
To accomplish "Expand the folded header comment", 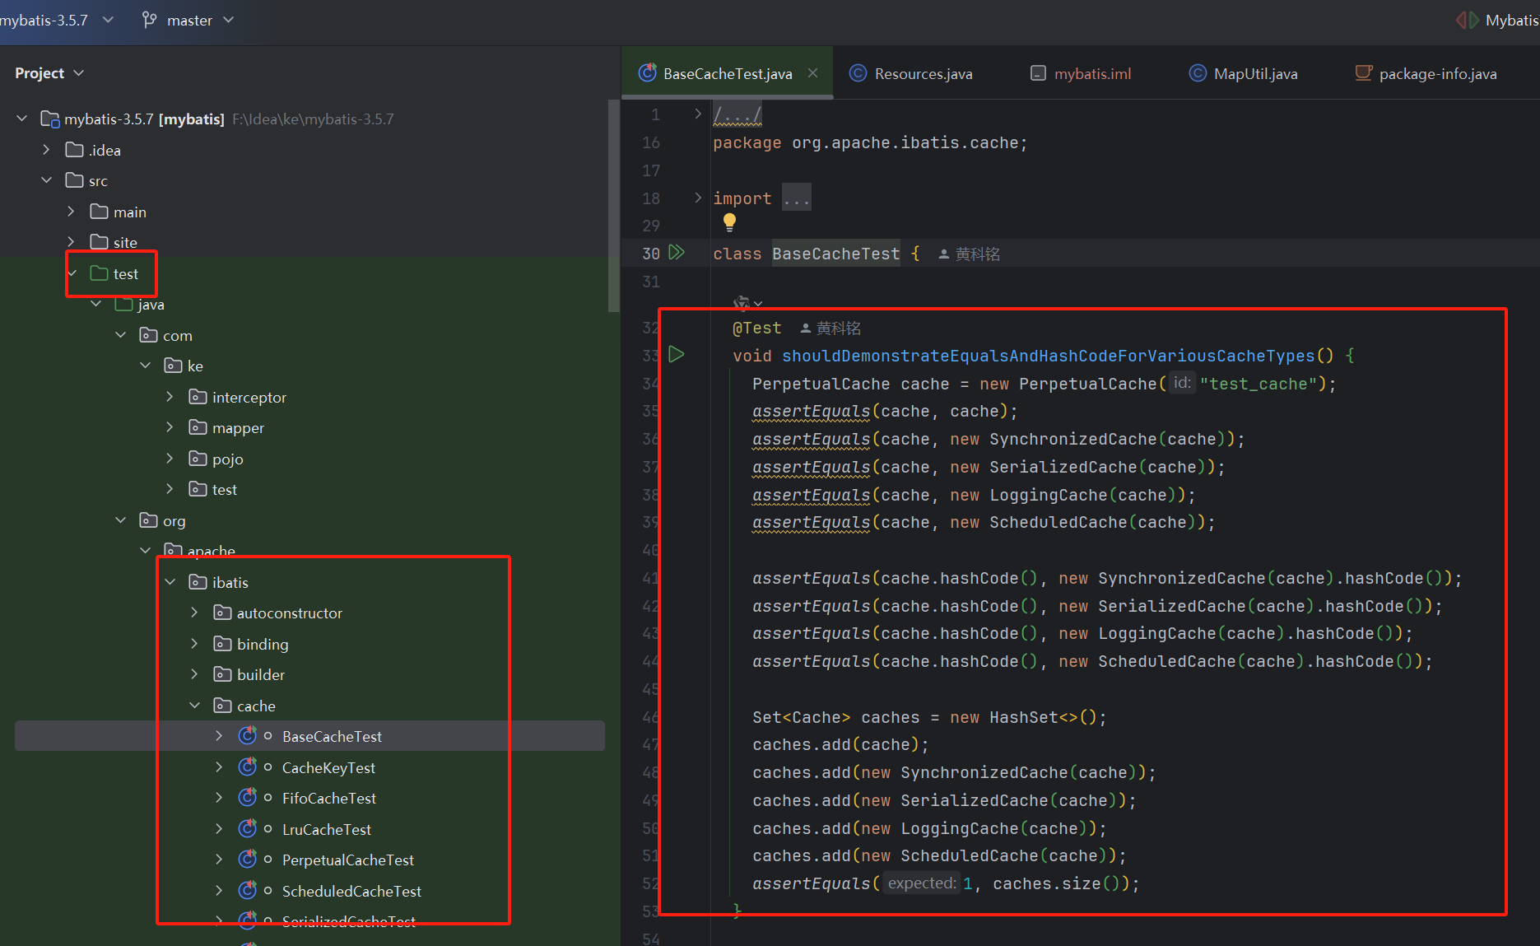I will tap(698, 114).
